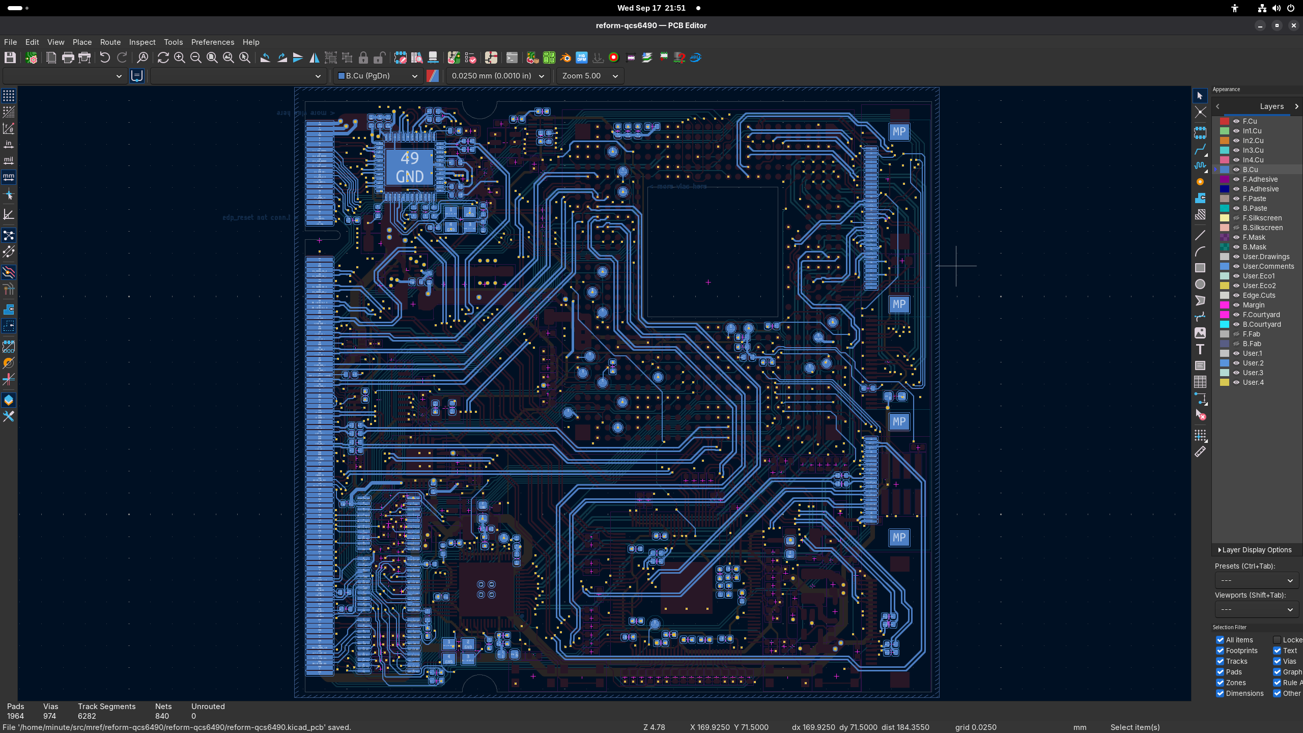Viewport: 1303px width, 733px height.
Task: Select the Edge.Cuts layer entry
Action: coord(1259,295)
